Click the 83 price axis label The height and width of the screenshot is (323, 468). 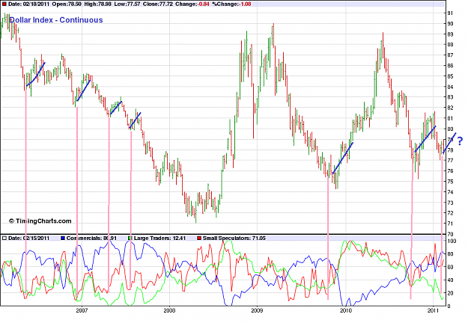tap(450, 97)
